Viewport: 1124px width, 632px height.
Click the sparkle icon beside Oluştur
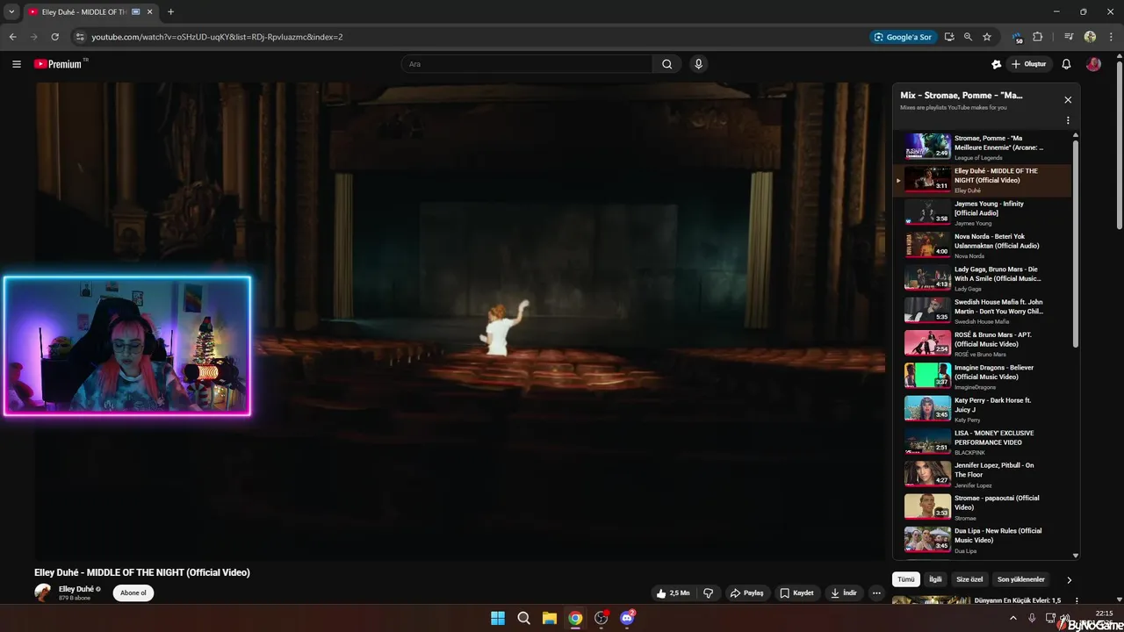(x=996, y=64)
